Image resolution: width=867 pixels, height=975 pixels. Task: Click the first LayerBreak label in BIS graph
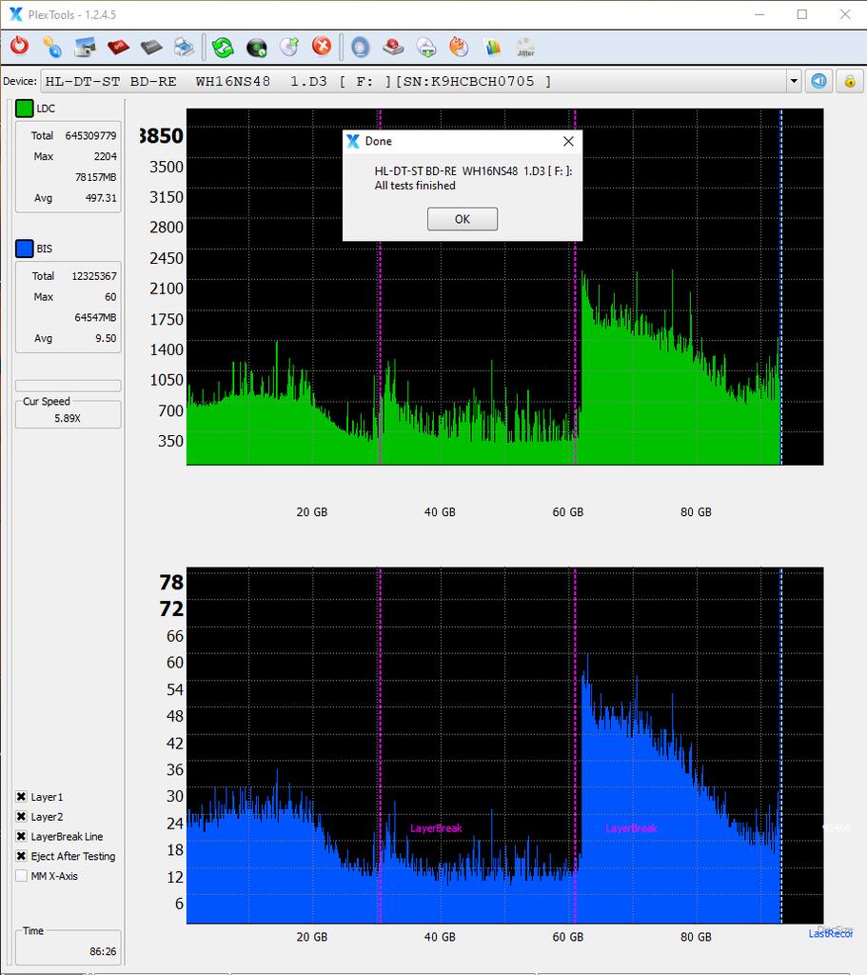[x=436, y=828]
